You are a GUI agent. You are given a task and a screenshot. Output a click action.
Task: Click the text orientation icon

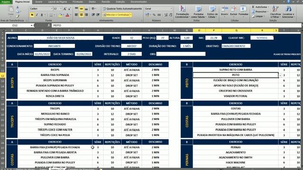[x=93, y=8]
